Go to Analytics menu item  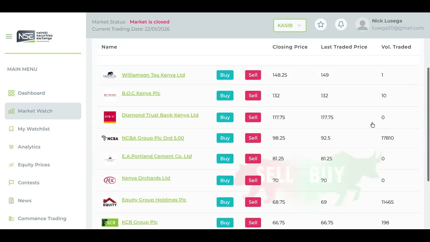pyautogui.click(x=29, y=147)
